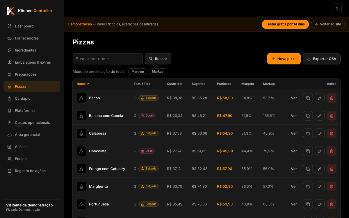This screenshot has width=349, height=218.
Task: Click the Kitchen Controller logo icon
Action: pos(11,11)
